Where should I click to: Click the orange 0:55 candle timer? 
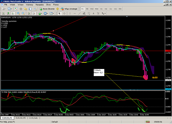[155, 78]
